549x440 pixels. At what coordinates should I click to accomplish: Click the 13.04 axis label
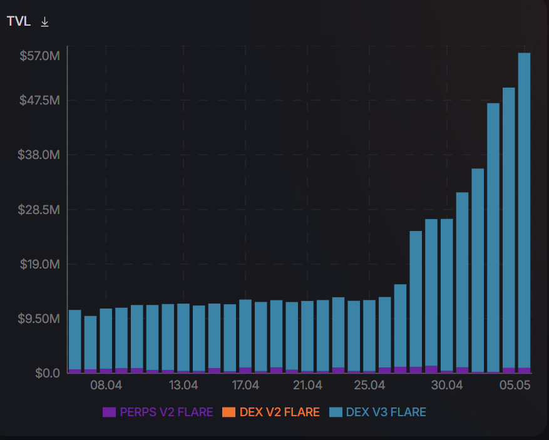click(x=184, y=386)
